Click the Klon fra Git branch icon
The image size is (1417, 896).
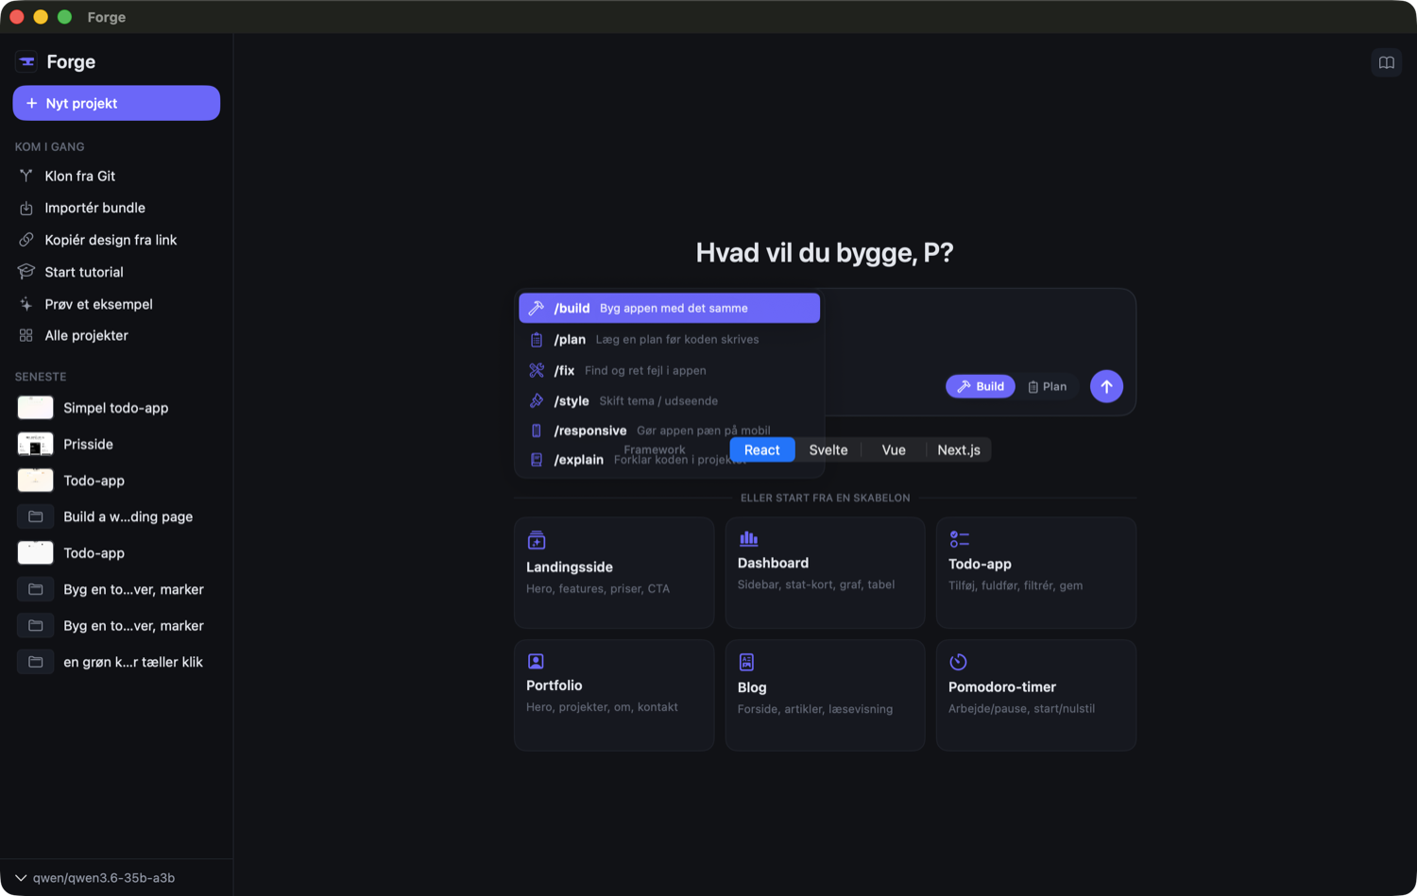[26, 176]
